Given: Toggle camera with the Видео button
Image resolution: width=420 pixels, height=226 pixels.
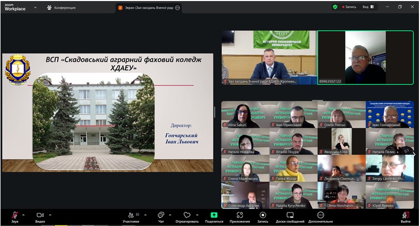Looking at the screenshot, I should pyautogui.click(x=40, y=215).
